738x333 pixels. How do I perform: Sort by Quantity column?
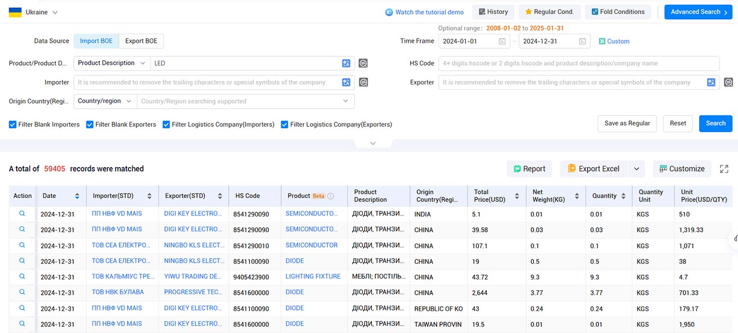[623, 196]
